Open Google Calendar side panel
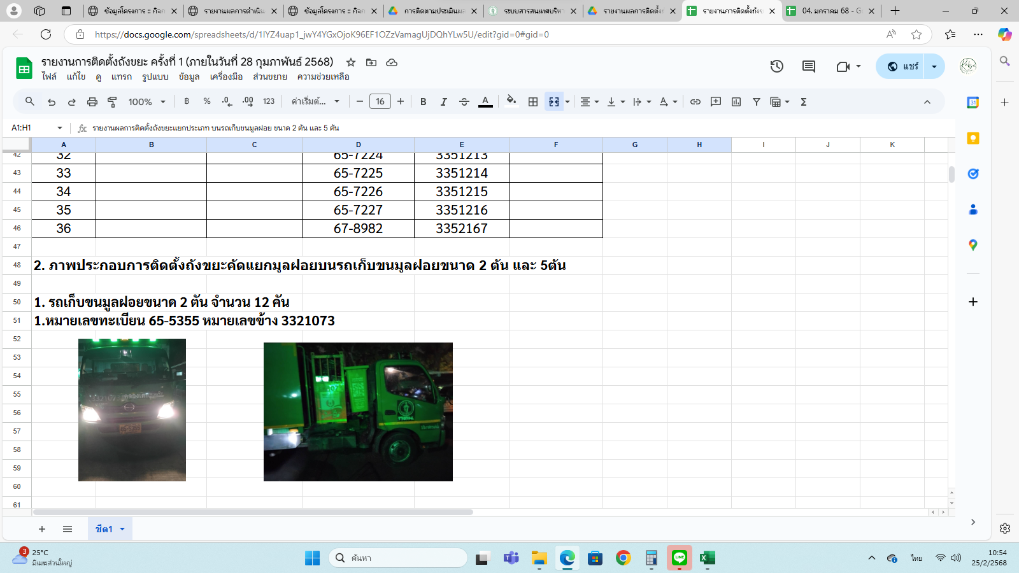Viewport: 1019px width, 573px height. [973, 103]
